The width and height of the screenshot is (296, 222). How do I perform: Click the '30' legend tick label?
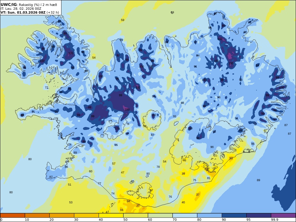click(76, 220)
